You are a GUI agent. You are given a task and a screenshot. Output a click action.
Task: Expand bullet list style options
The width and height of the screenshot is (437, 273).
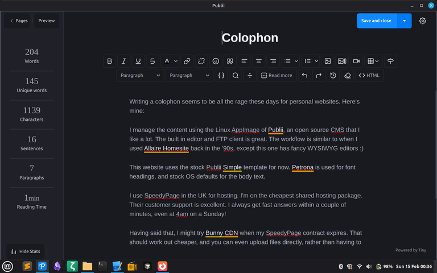[x=296, y=61]
